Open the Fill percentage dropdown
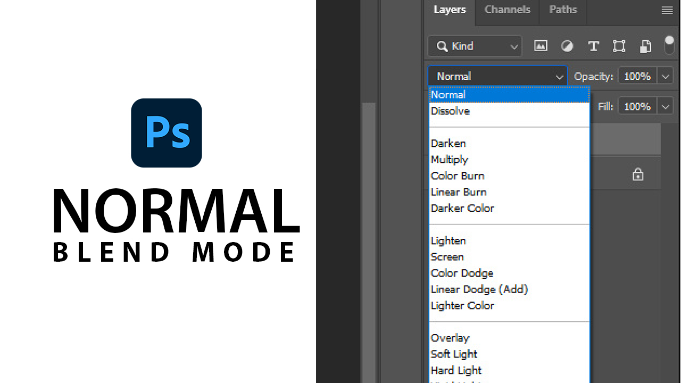Screen dimensions: 681x383 pyautogui.click(x=666, y=106)
